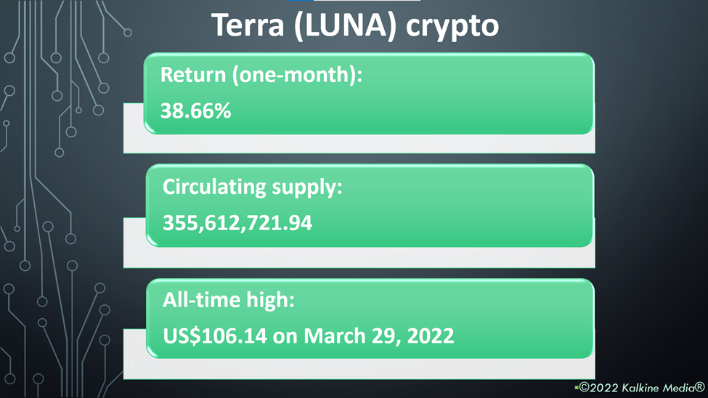Image resolution: width=708 pixels, height=398 pixels.
Task: Select the (LUNA) ticker in the heading
Action: point(345,26)
